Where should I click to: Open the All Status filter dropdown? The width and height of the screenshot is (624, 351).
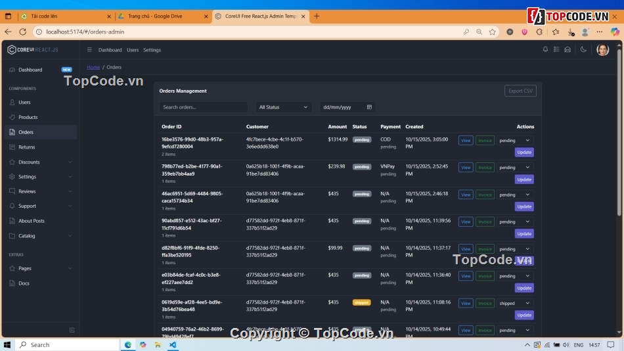tap(283, 107)
